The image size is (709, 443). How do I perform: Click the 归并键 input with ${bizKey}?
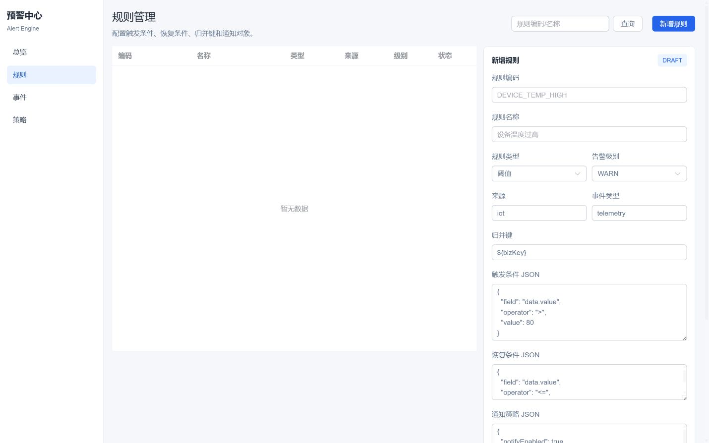pos(589,252)
